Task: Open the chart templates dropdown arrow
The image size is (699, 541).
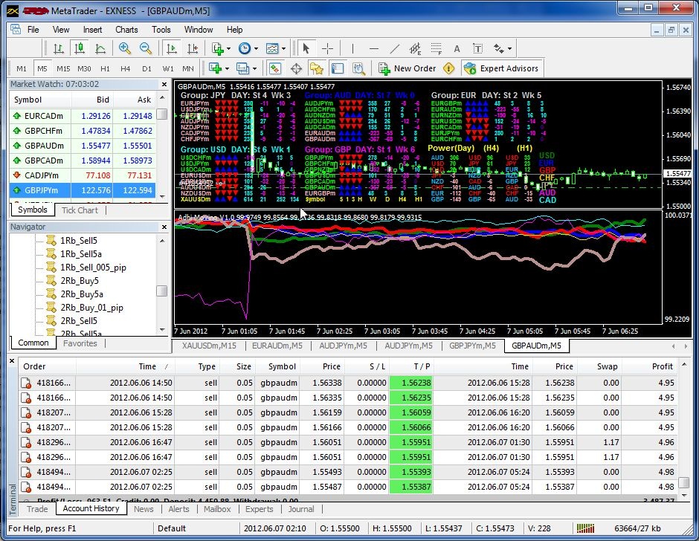Action: click(283, 48)
